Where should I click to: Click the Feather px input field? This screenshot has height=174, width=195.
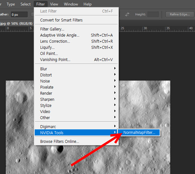click(x=19, y=14)
